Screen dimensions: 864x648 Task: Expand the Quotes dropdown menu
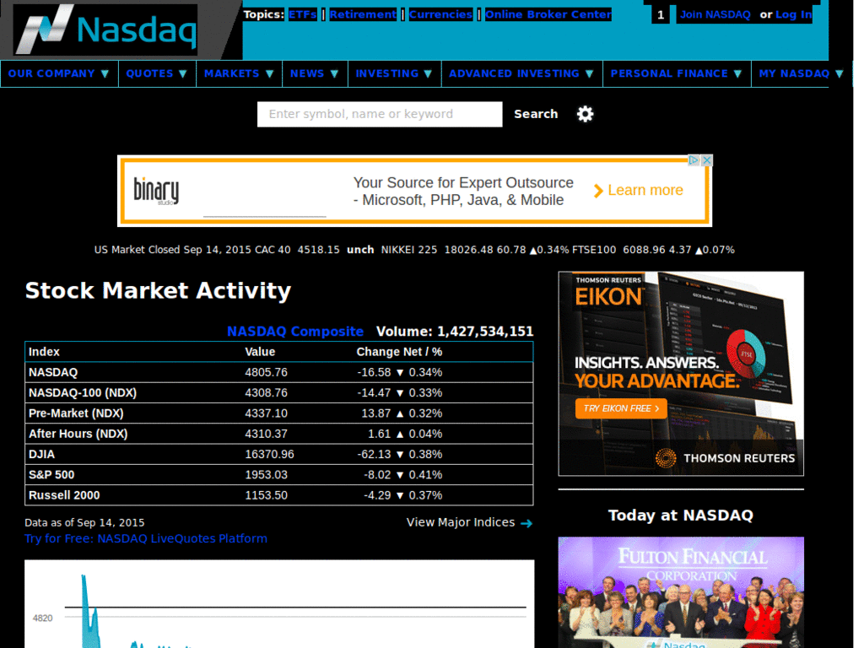(157, 74)
